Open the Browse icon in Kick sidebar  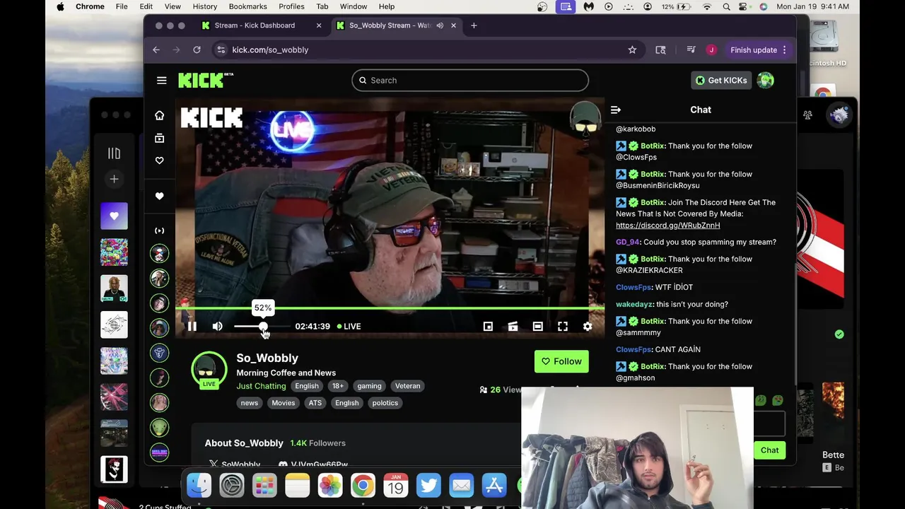(x=159, y=138)
